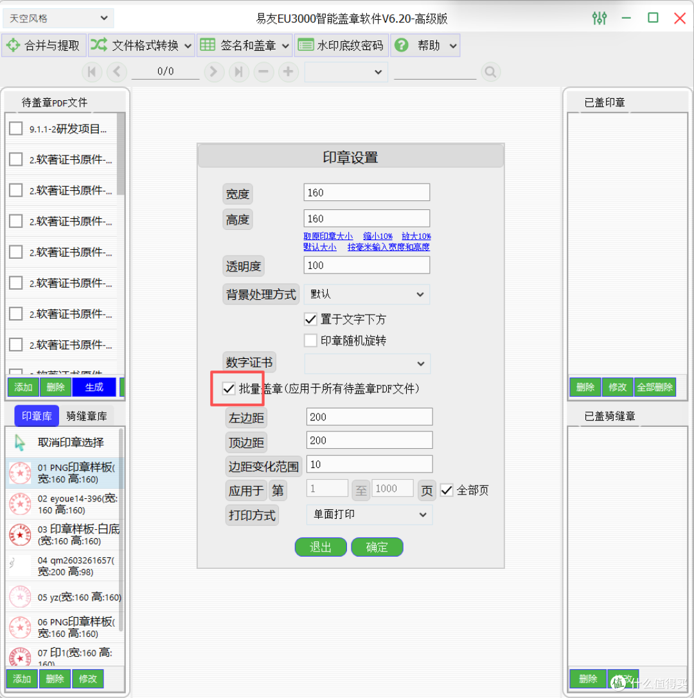Image resolution: width=694 pixels, height=698 pixels.
Task: Open the 数字证书 dropdown
Action: click(x=367, y=363)
